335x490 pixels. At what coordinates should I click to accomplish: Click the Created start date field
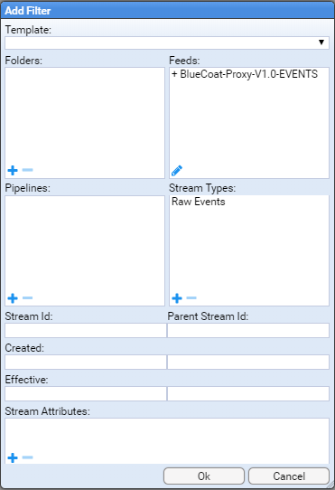pyautogui.click(x=86, y=362)
